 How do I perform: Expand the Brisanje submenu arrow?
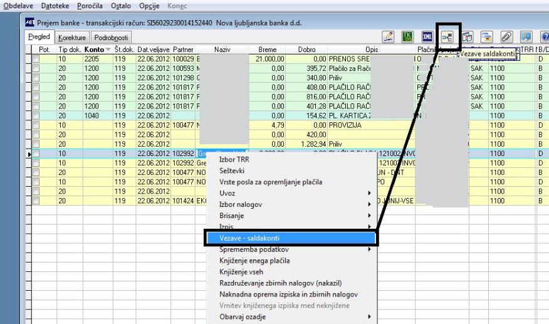coord(369,216)
